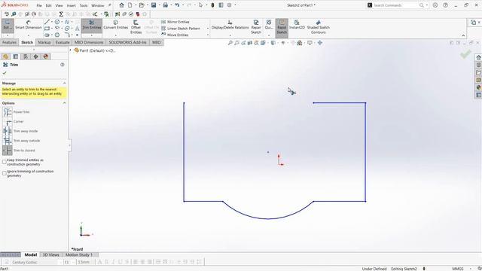Screen dimensions: 482x271
Task: Select the Sketch Fillet tool
Action: point(67,35)
